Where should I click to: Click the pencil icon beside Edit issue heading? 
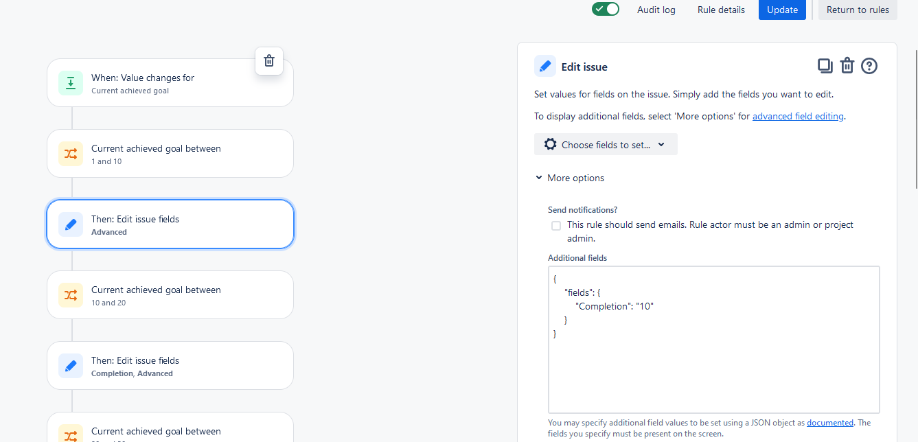click(x=544, y=66)
